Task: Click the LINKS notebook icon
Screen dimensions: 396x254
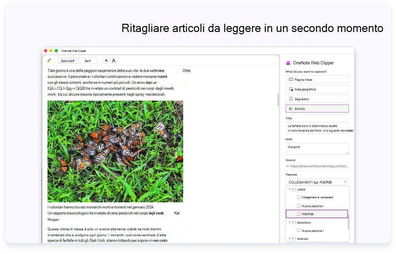Action: point(294,189)
